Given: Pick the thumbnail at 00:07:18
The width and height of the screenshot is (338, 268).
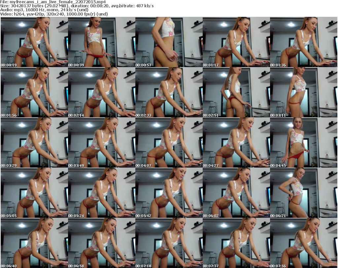Looking at the screenshot, I should [169, 243].
